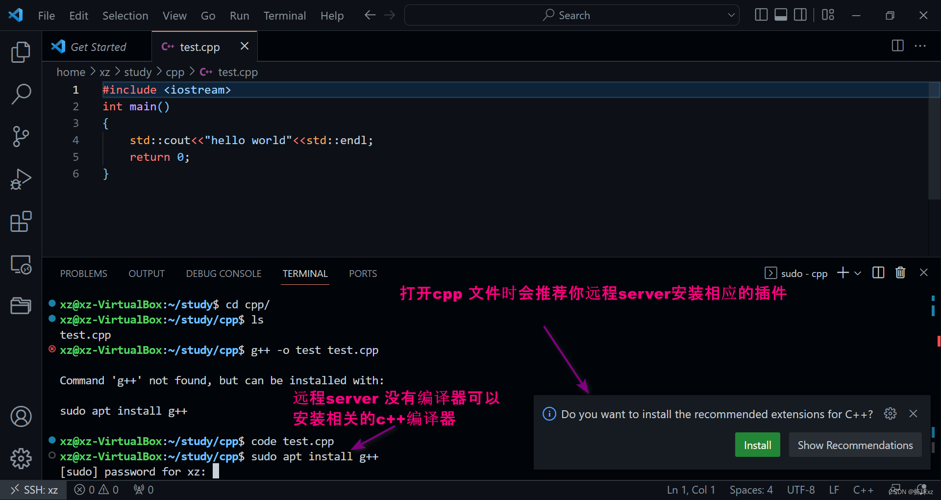Open the Selection menu
The image size is (941, 500).
(125, 16)
